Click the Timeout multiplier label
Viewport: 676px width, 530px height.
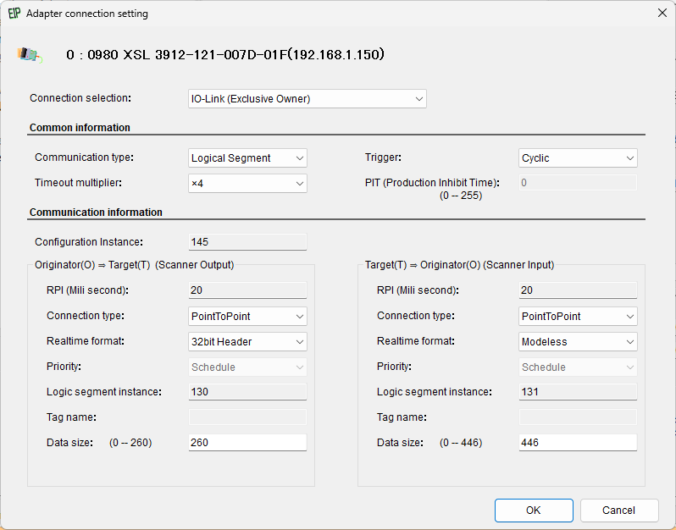(x=78, y=183)
